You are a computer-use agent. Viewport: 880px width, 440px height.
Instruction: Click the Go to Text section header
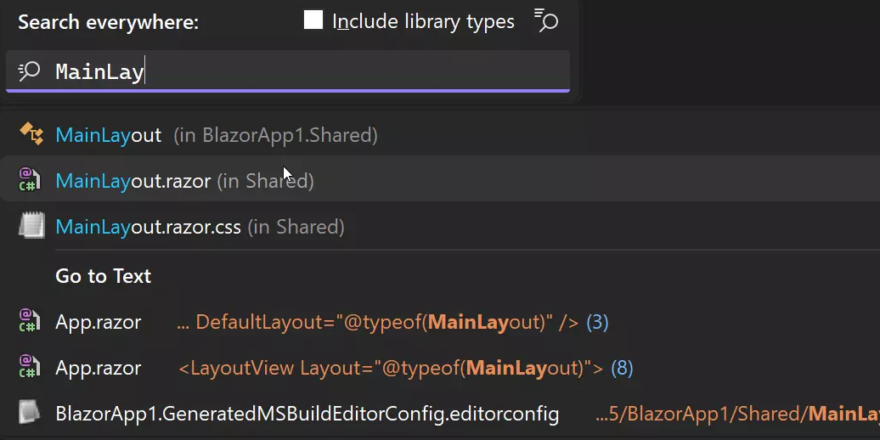pos(104,276)
